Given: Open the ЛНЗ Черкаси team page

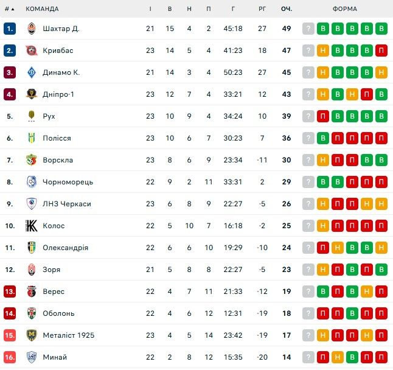Looking at the screenshot, I should pos(66,204).
